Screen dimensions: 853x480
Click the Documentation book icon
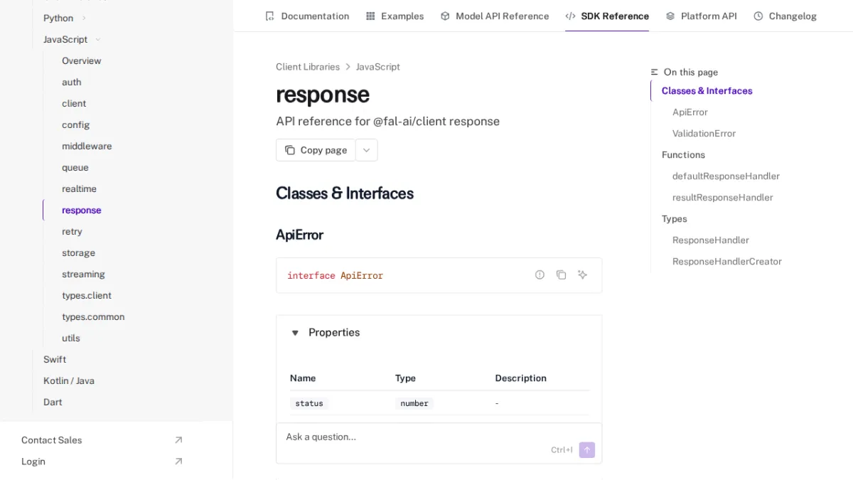point(269,16)
